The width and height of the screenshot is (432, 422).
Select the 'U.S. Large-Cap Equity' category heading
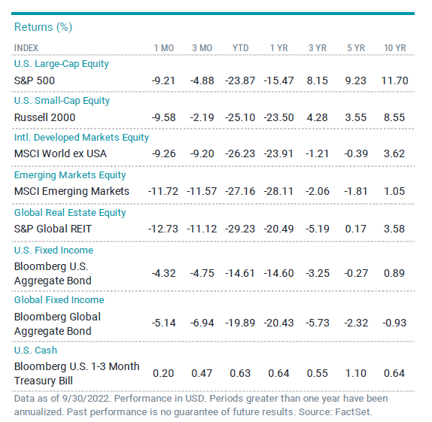(62, 64)
